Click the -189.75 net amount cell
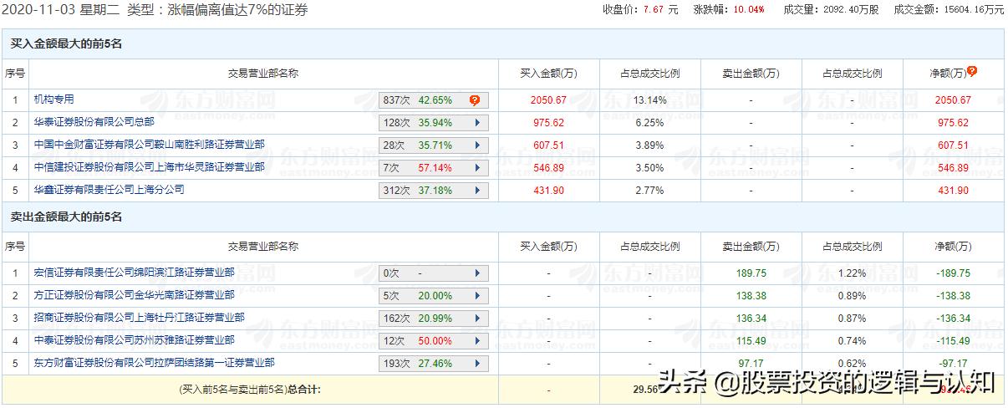Viewport: 1008px width, 408px height. coord(953,273)
